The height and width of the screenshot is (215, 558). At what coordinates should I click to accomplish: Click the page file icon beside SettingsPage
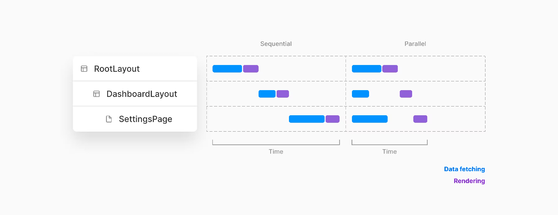pyautogui.click(x=109, y=119)
